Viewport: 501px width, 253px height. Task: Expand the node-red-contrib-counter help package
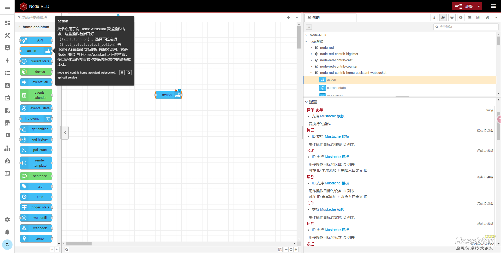(x=311, y=66)
